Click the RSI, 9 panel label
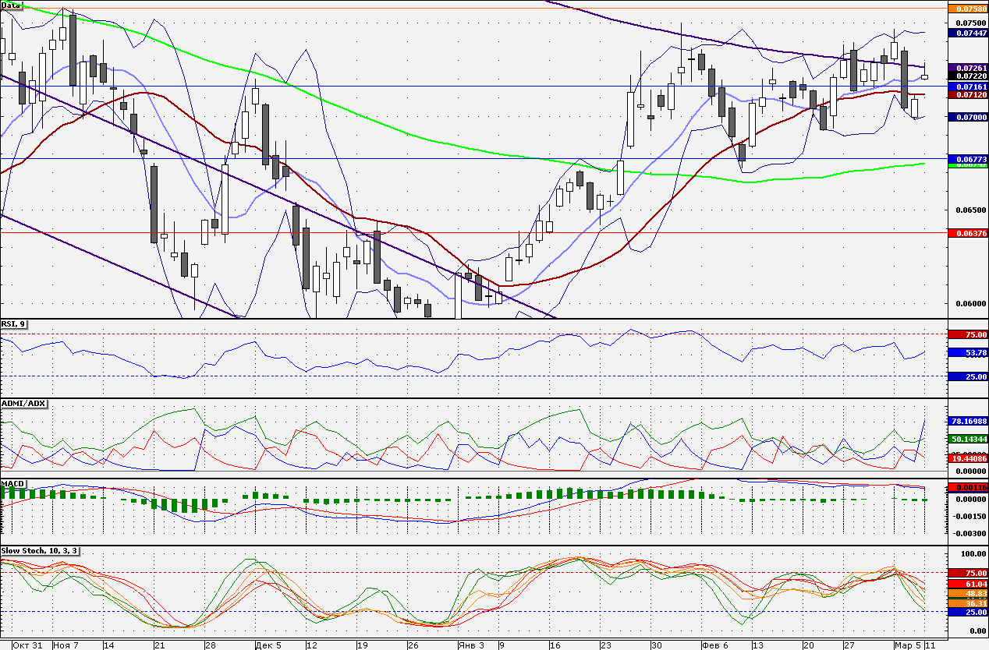 click(13, 324)
